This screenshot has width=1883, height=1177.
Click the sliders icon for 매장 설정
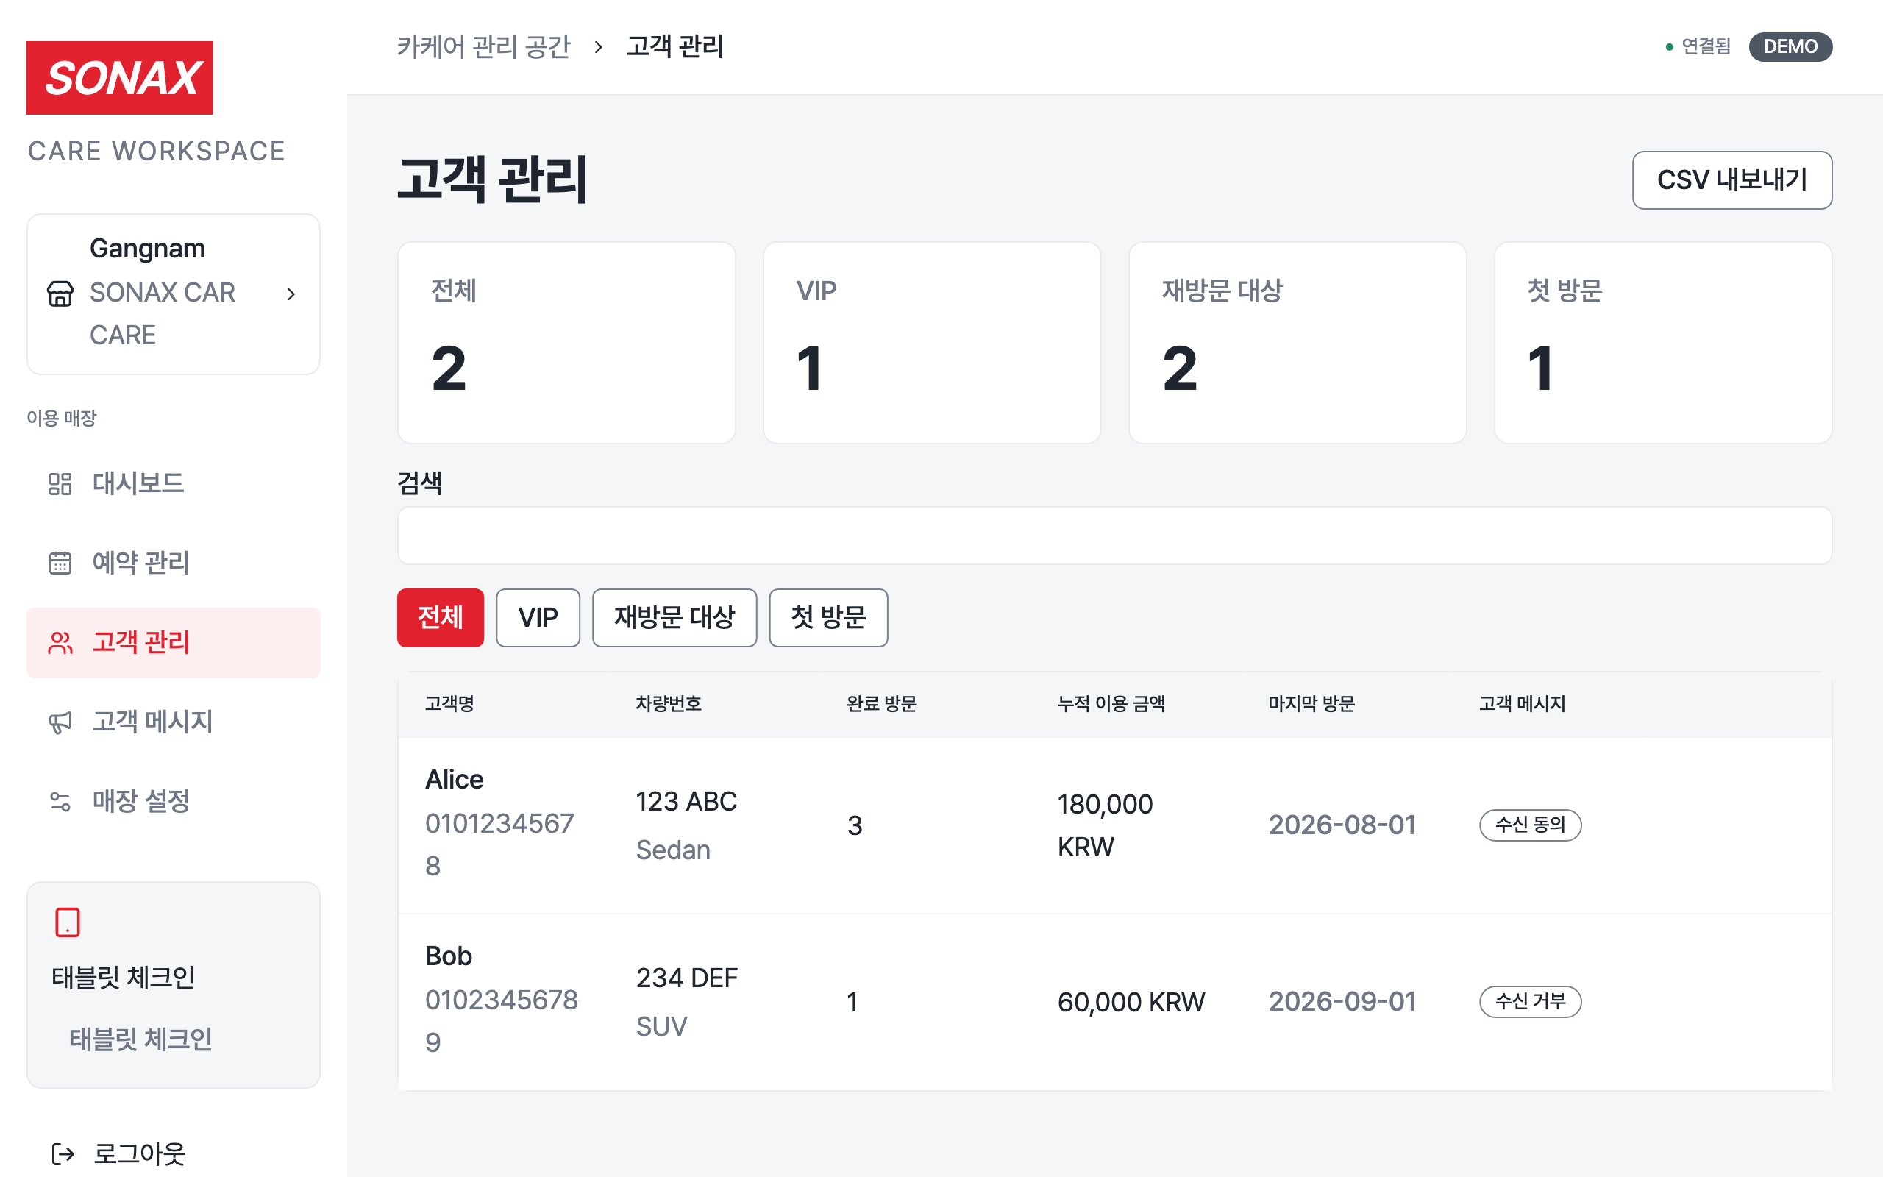pos(60,801)
